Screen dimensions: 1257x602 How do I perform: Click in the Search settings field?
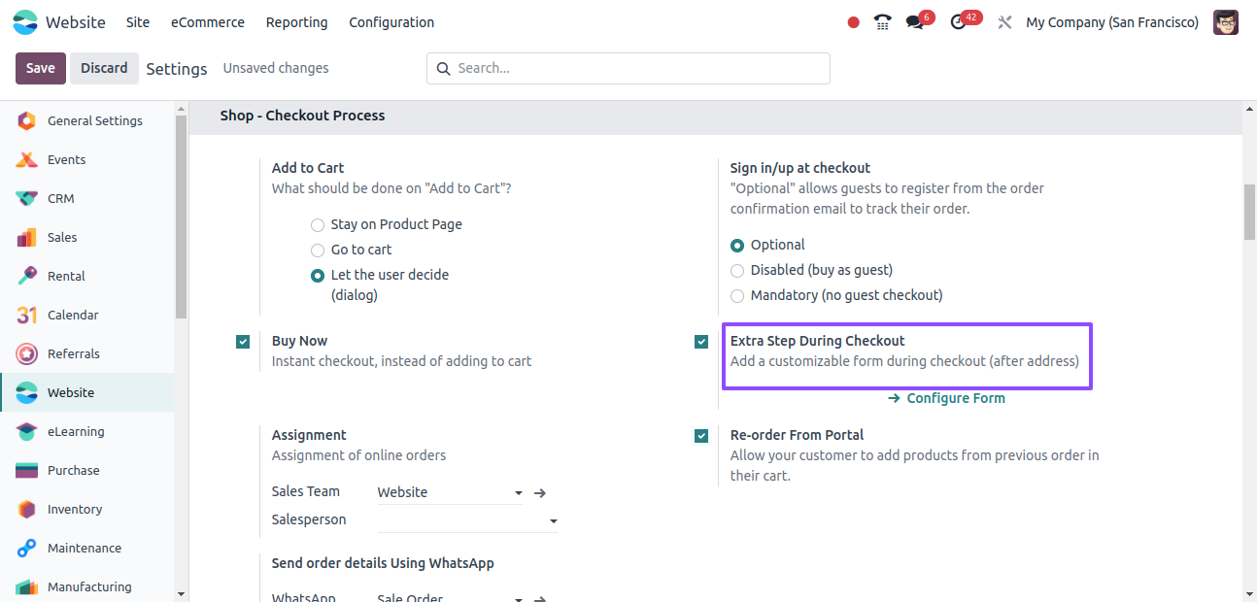[628, 68]
